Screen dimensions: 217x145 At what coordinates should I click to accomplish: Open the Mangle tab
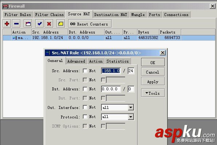click(x=138, y=15)
